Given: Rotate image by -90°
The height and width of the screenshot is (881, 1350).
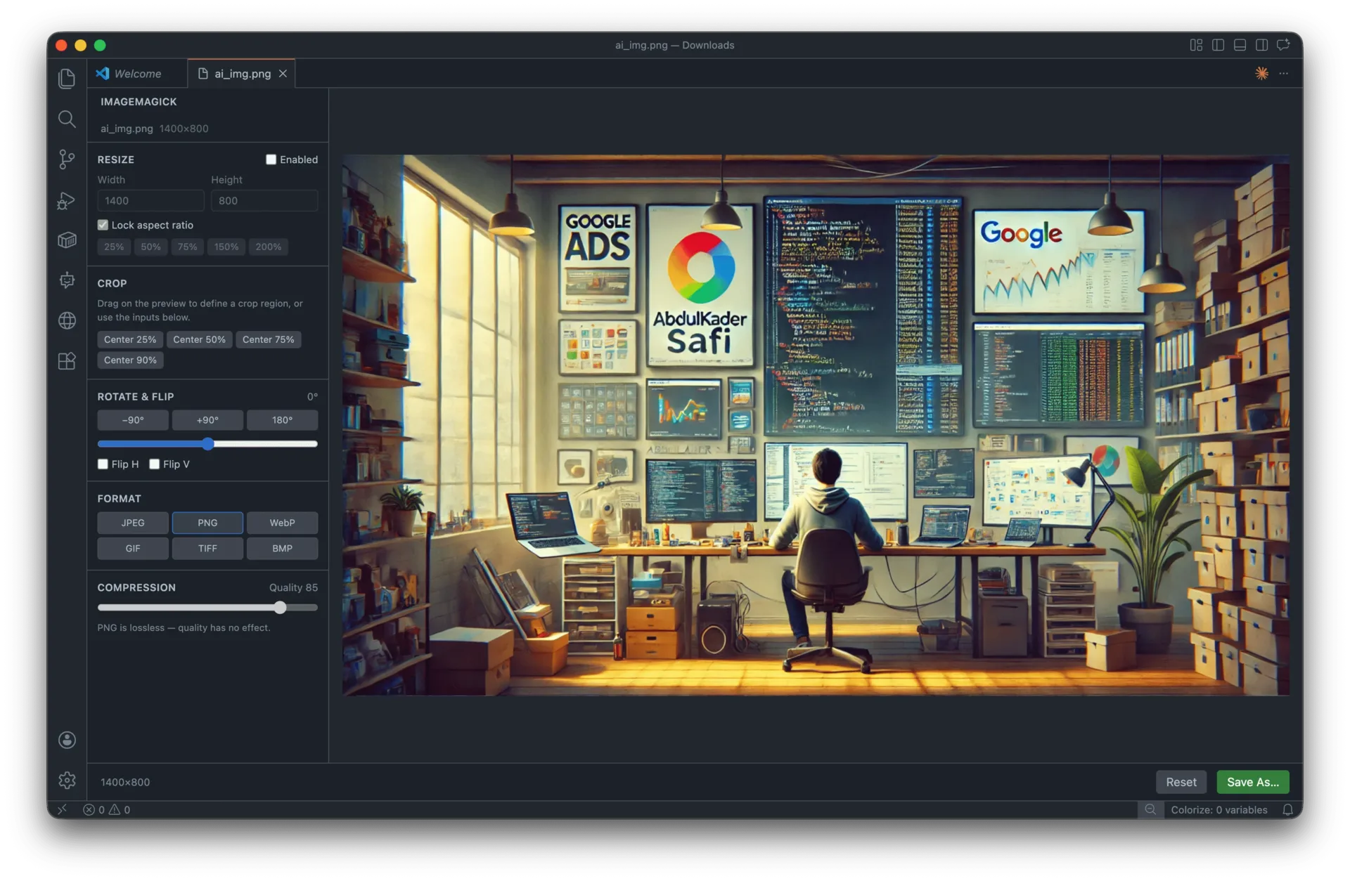Looking at the screenshot, I should (x=133, y=420).
